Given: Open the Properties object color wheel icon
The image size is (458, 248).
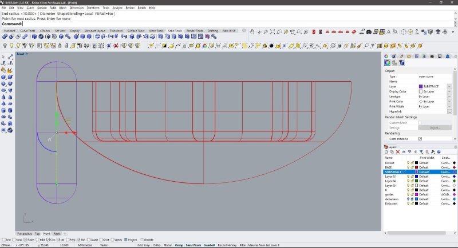Looking at the screenshot, I should click(388, 63).
